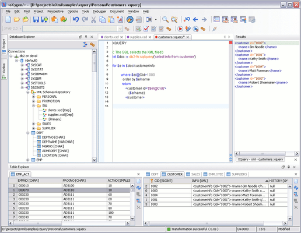Click the first editor perspective icon
This screenshot has width=301, height=233.
(x=216, y=19)
